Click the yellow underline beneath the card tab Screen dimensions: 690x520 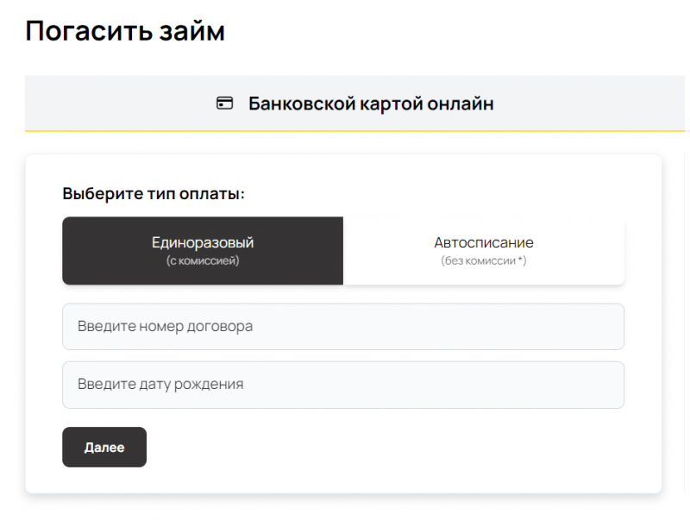345,131
